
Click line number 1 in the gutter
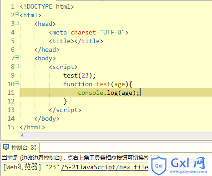pyautogui.click(x=13, y=6)
